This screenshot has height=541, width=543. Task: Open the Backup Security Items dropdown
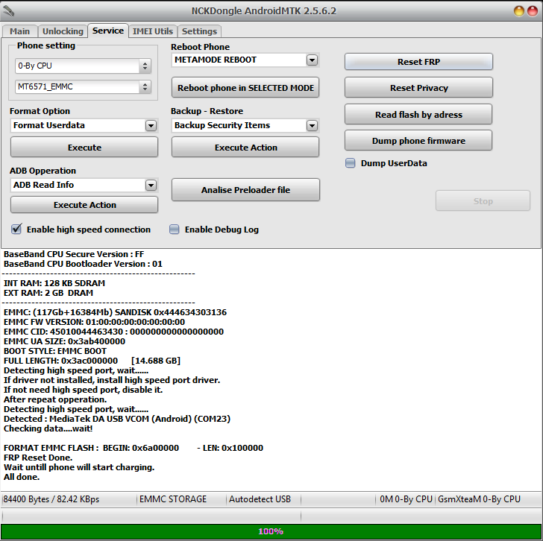(x=312, y=126)
